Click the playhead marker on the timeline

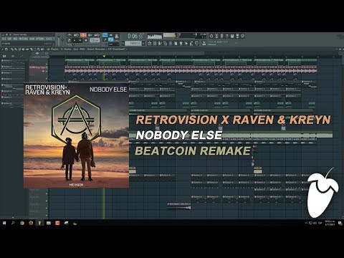point(104,57)
